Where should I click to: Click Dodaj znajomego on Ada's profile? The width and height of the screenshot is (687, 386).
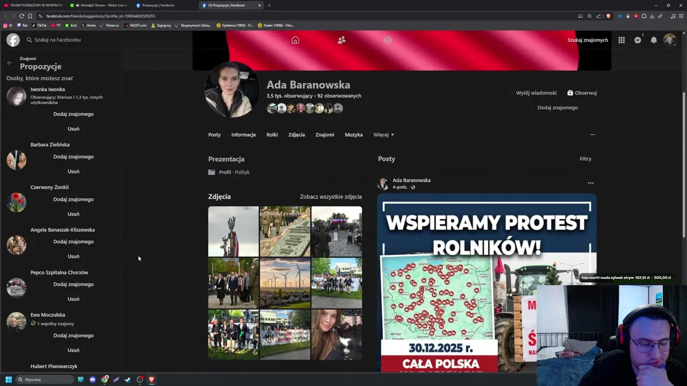click(x=558, y=108)
